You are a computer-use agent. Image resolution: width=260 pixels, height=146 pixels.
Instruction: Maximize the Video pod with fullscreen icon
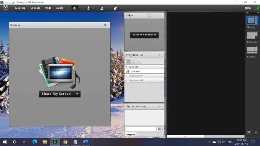click(149, 15)
